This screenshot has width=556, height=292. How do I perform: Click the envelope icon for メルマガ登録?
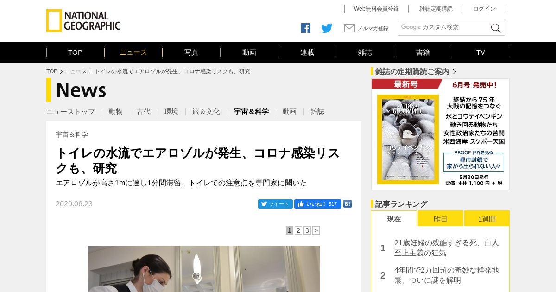pos(349,28)
